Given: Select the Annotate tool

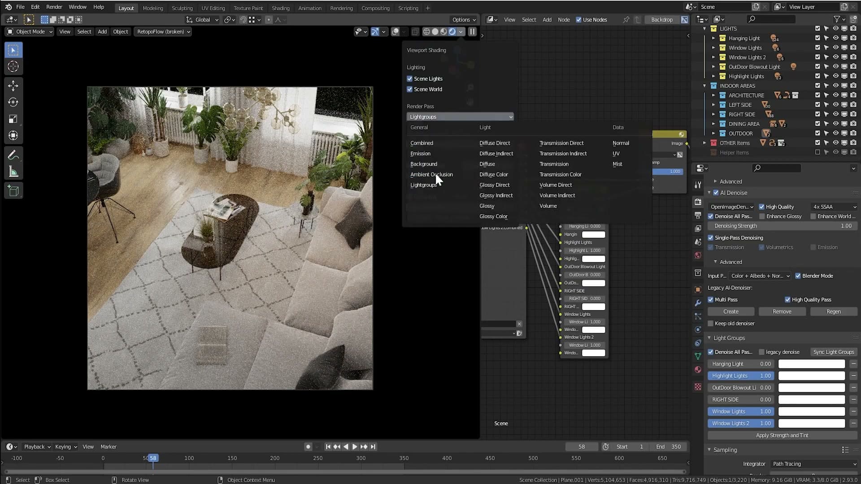Looking at the screenshot, I should (x=13, y=155).
